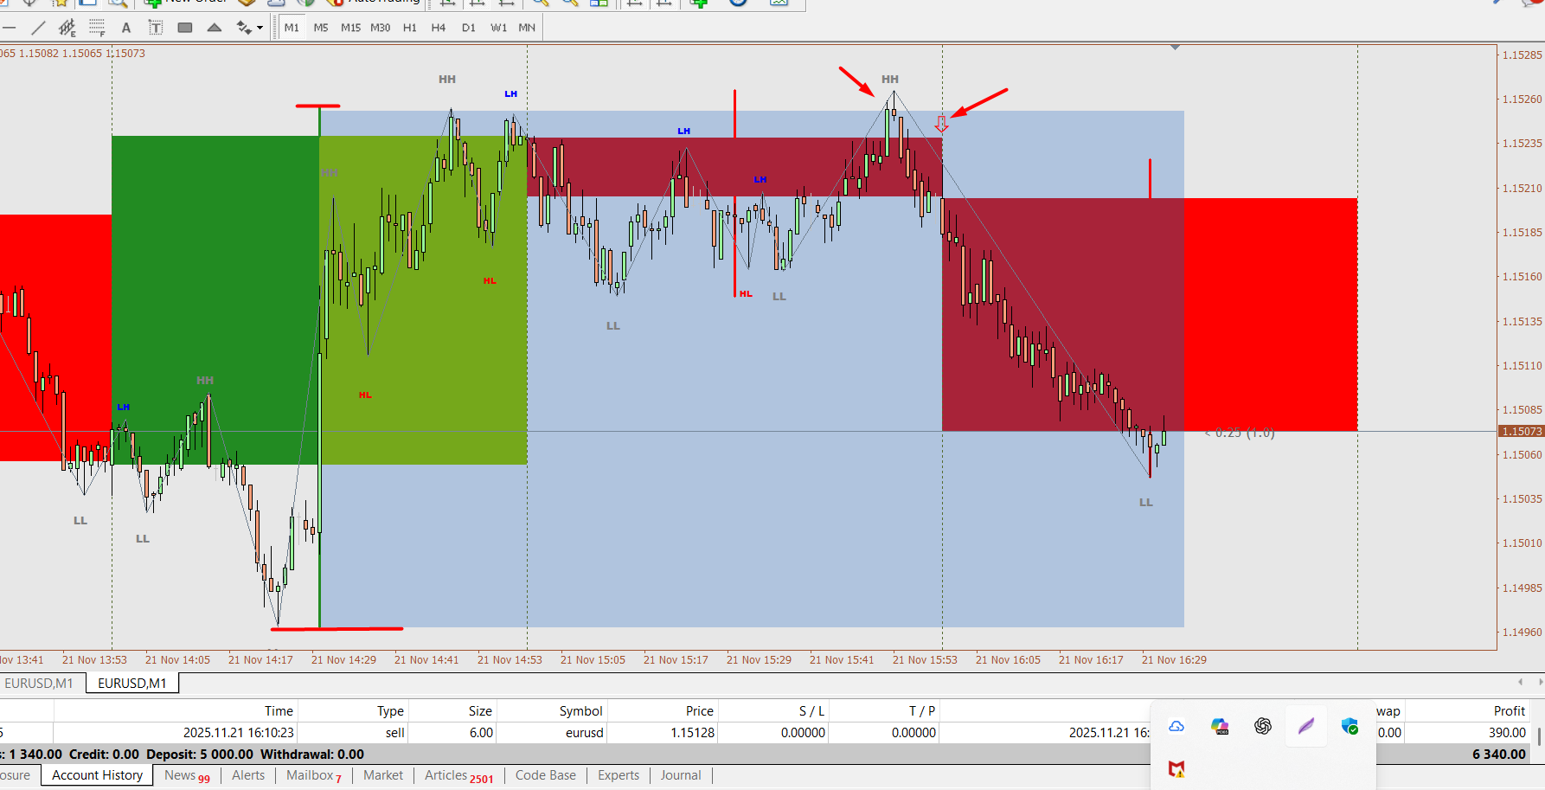Screen dimensions: 1545x790
Task: Switch to the Experts tab
Action: click(x=619, y=775)
